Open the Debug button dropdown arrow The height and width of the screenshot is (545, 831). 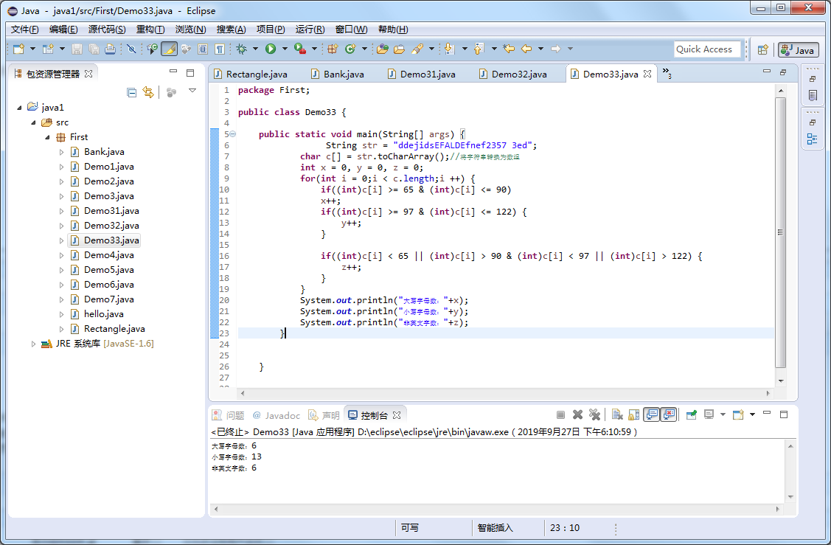pos(255,49)
